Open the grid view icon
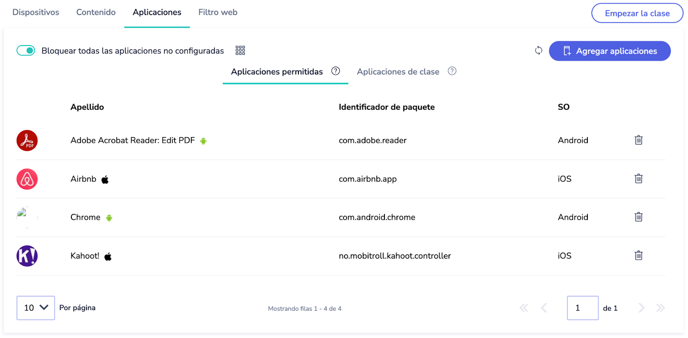 [240, 51]
